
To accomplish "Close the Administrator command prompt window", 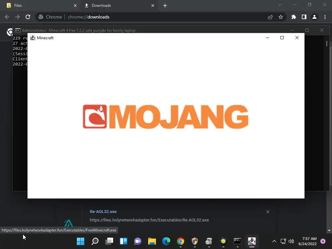I will 322,30.
